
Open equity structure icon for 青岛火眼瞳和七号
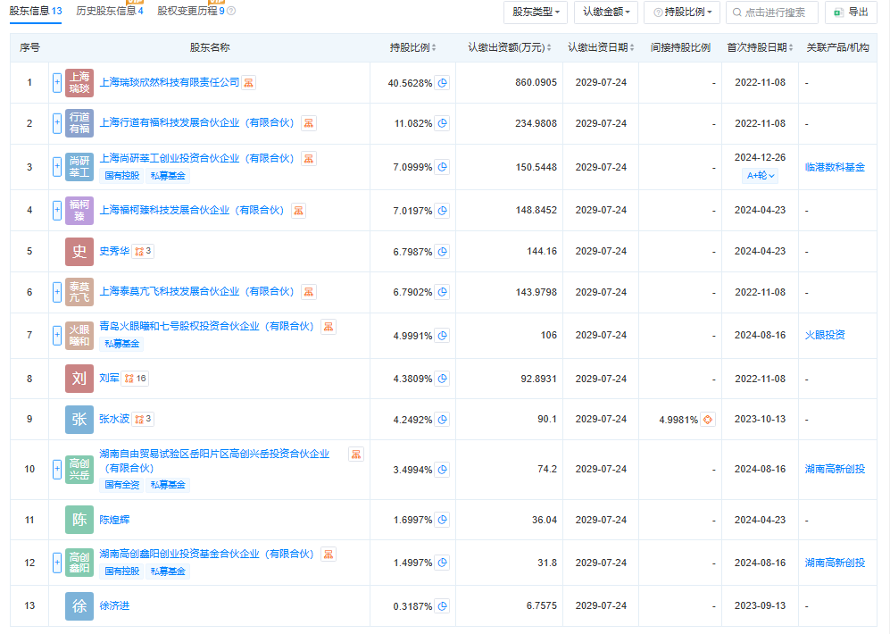click(x=329, y=328)
